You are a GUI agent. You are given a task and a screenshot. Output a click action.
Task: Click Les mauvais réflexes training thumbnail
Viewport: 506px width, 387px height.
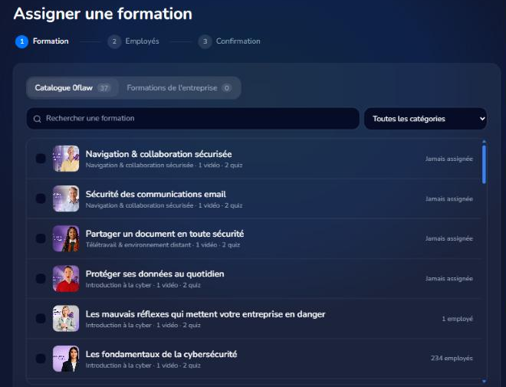click(66, 318)
